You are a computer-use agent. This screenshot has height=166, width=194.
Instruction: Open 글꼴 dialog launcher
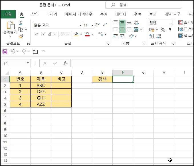(x=108, y=44)
